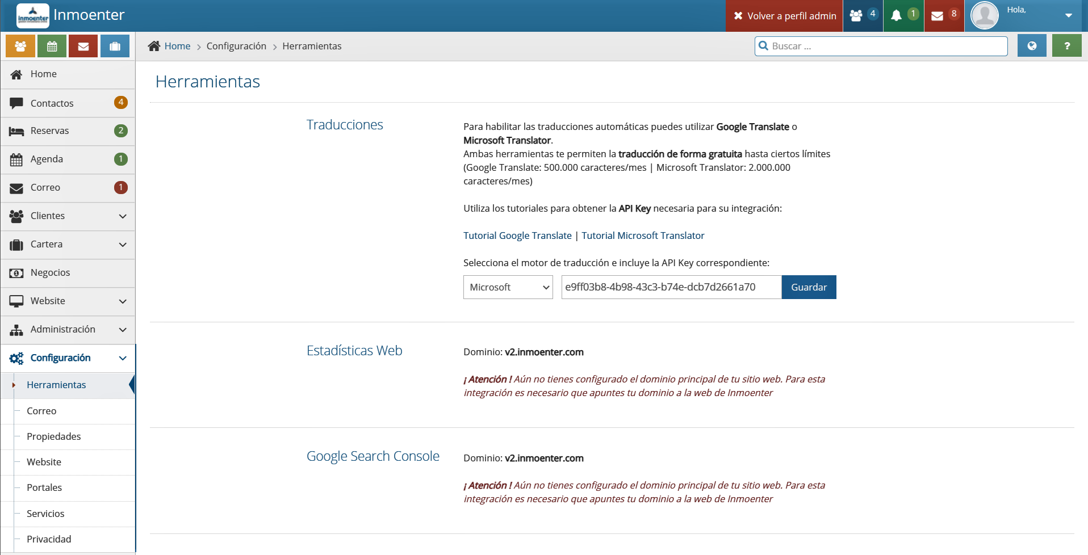Image resolution: width=1088 pixels, height=555 pixels.
Task: Click Herramientas in the breadcrumb
Action: click(x=312, y=46)
